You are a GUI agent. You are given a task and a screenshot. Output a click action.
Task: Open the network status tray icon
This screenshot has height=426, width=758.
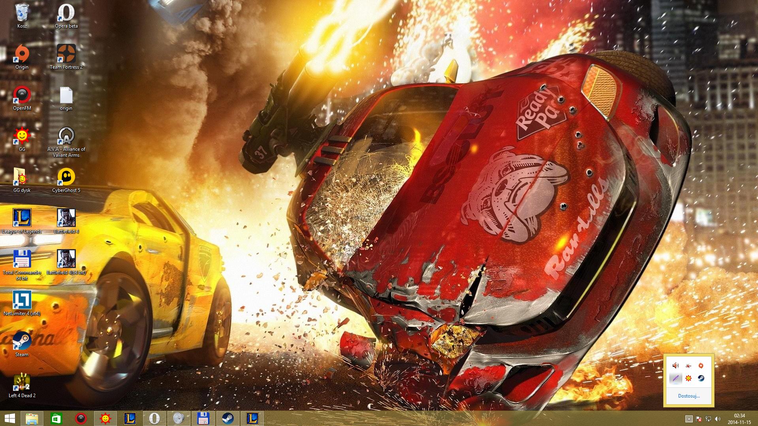708,419
